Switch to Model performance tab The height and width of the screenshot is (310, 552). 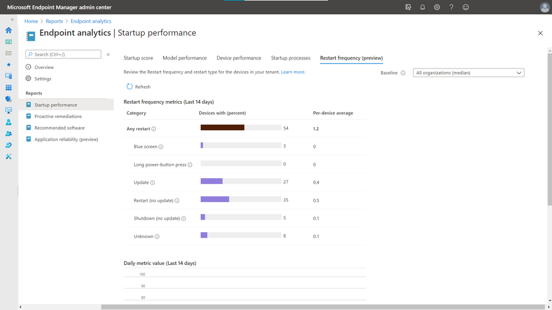pyautogui.click(x=185, y=58)
